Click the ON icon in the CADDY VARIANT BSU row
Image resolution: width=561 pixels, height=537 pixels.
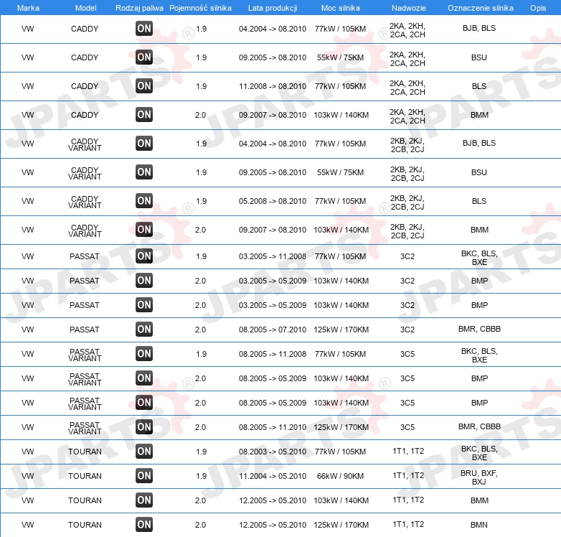pyautogui.click(x=144, y=172)
